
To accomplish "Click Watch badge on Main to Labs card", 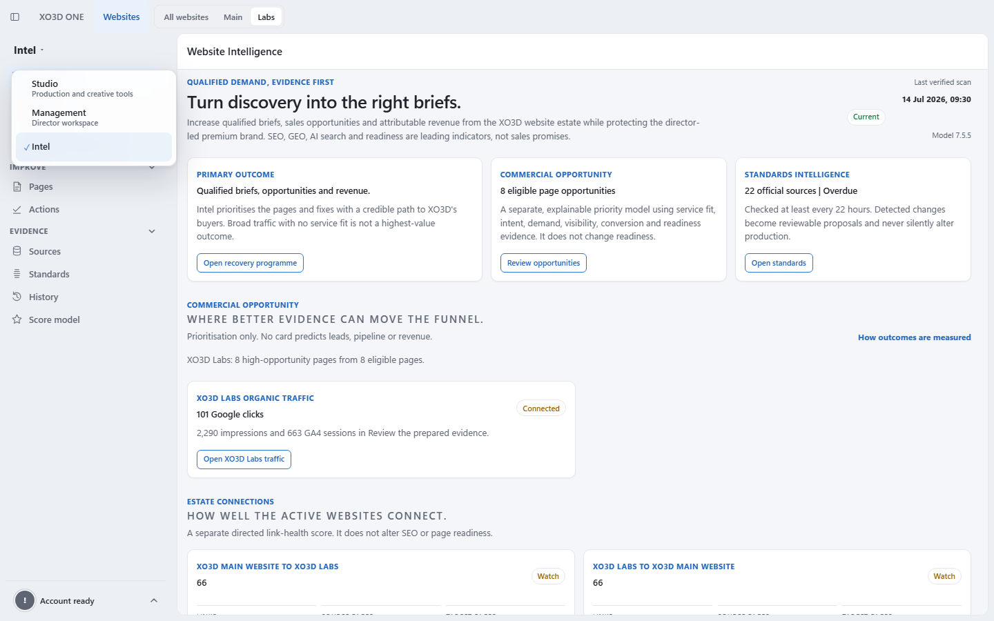I will click(548, 576).
